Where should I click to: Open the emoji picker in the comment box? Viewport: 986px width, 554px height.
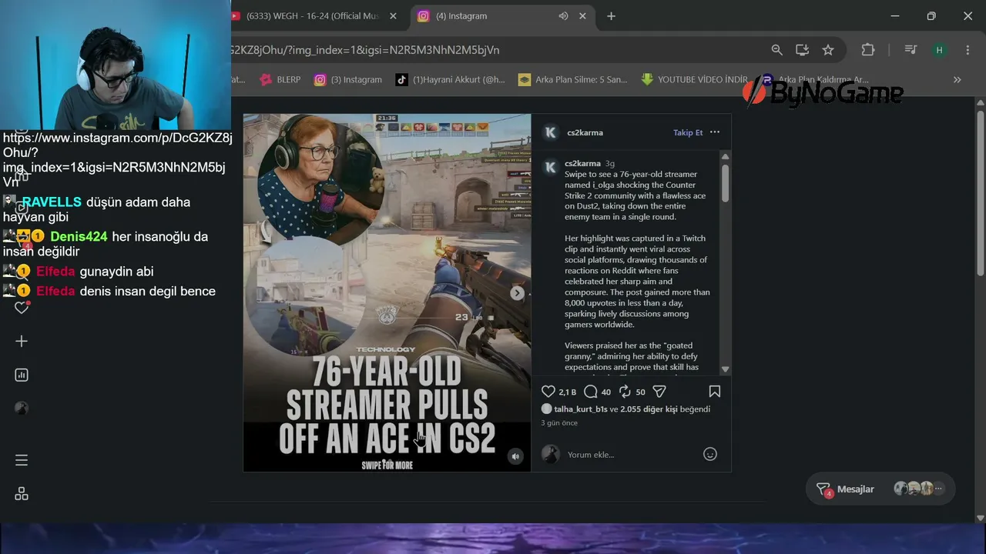710,454
